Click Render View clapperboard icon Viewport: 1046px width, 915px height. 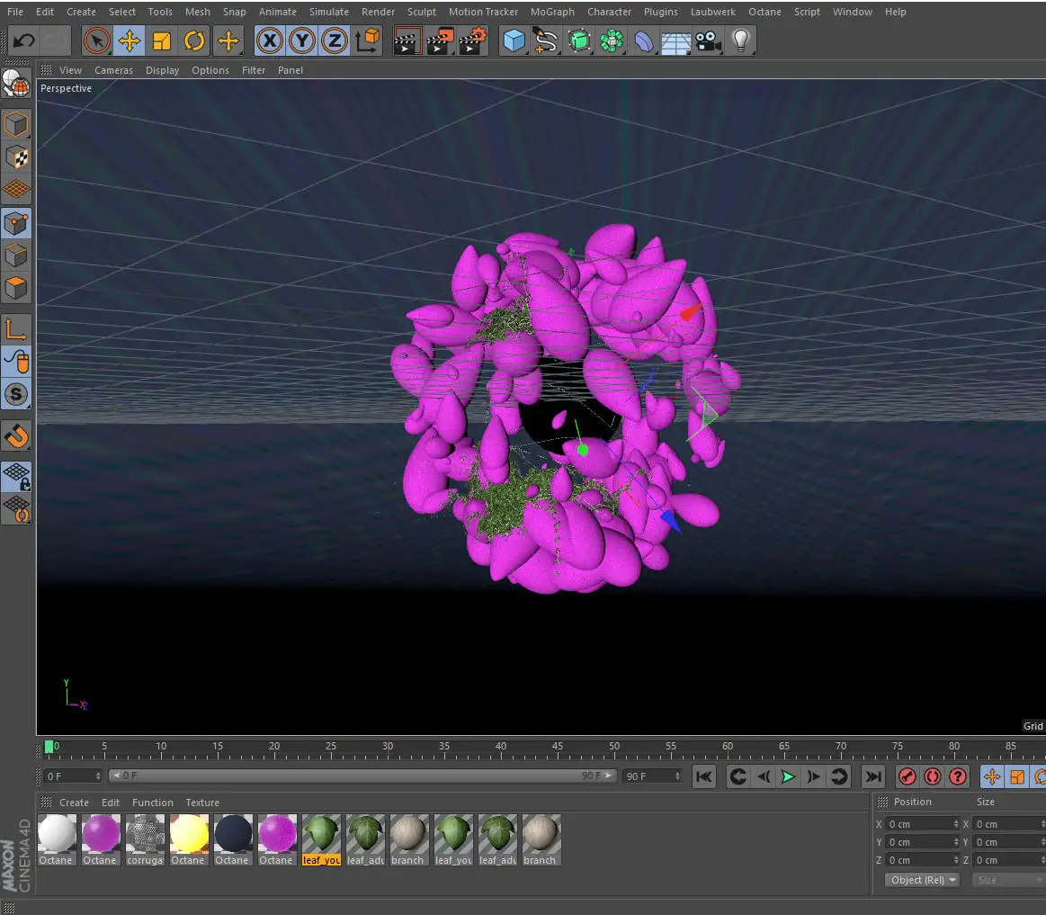point(407,41)
